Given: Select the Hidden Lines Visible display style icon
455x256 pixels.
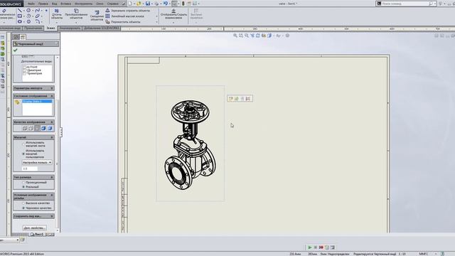Looking at the screenshot, I should (31, 128).
